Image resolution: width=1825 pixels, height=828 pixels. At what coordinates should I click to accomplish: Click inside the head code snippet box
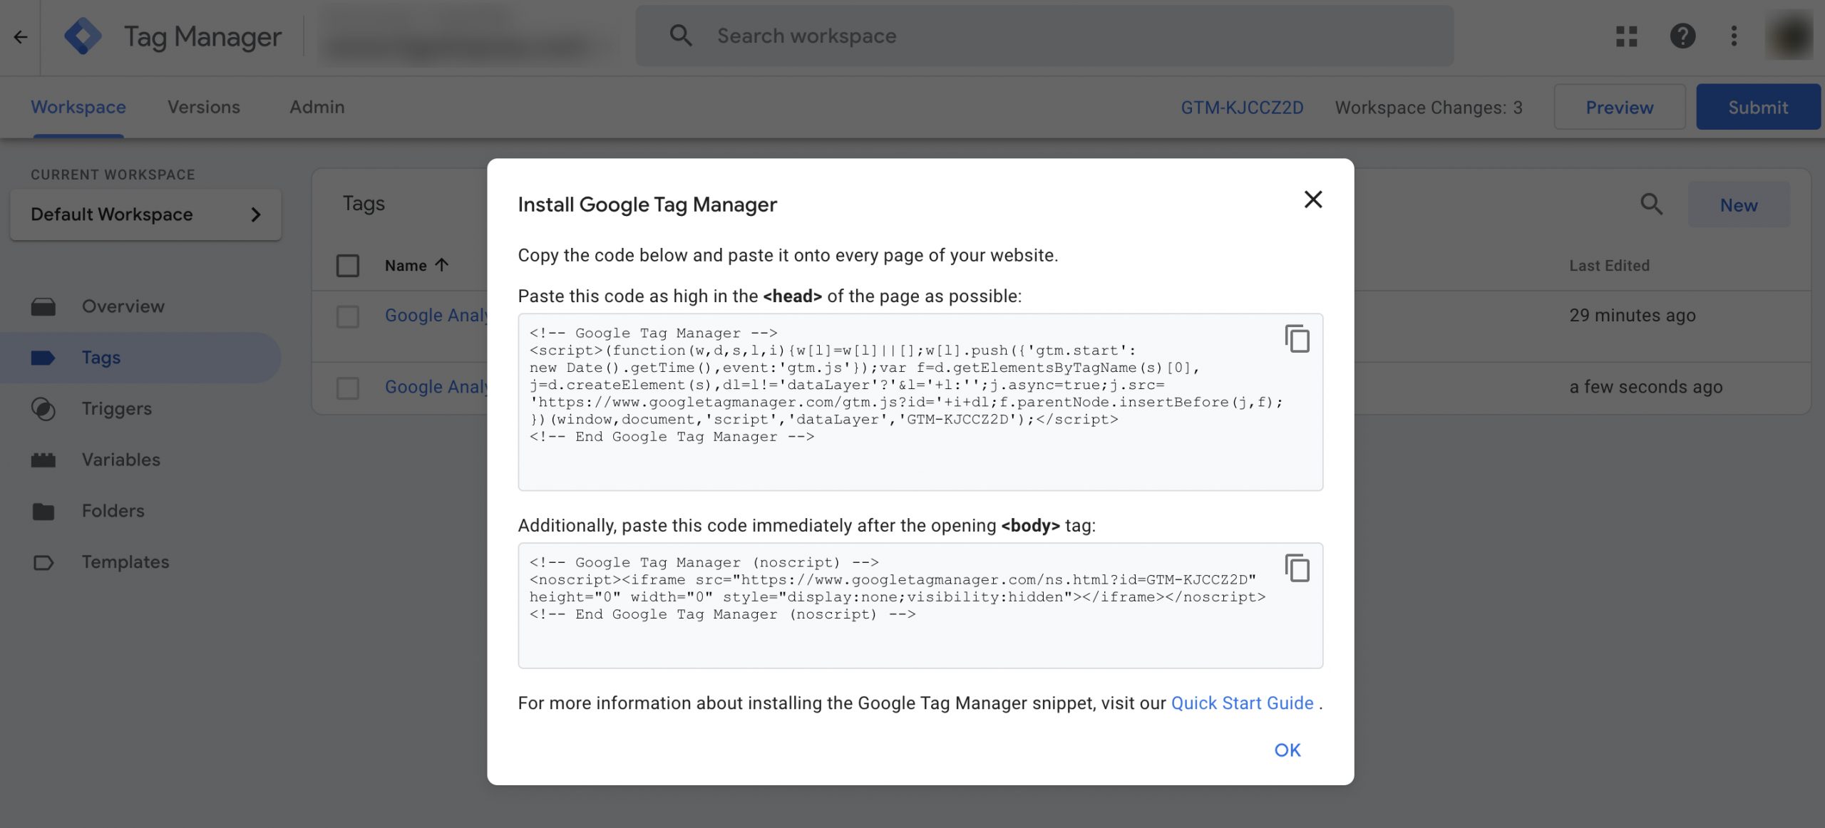(920, 402)
